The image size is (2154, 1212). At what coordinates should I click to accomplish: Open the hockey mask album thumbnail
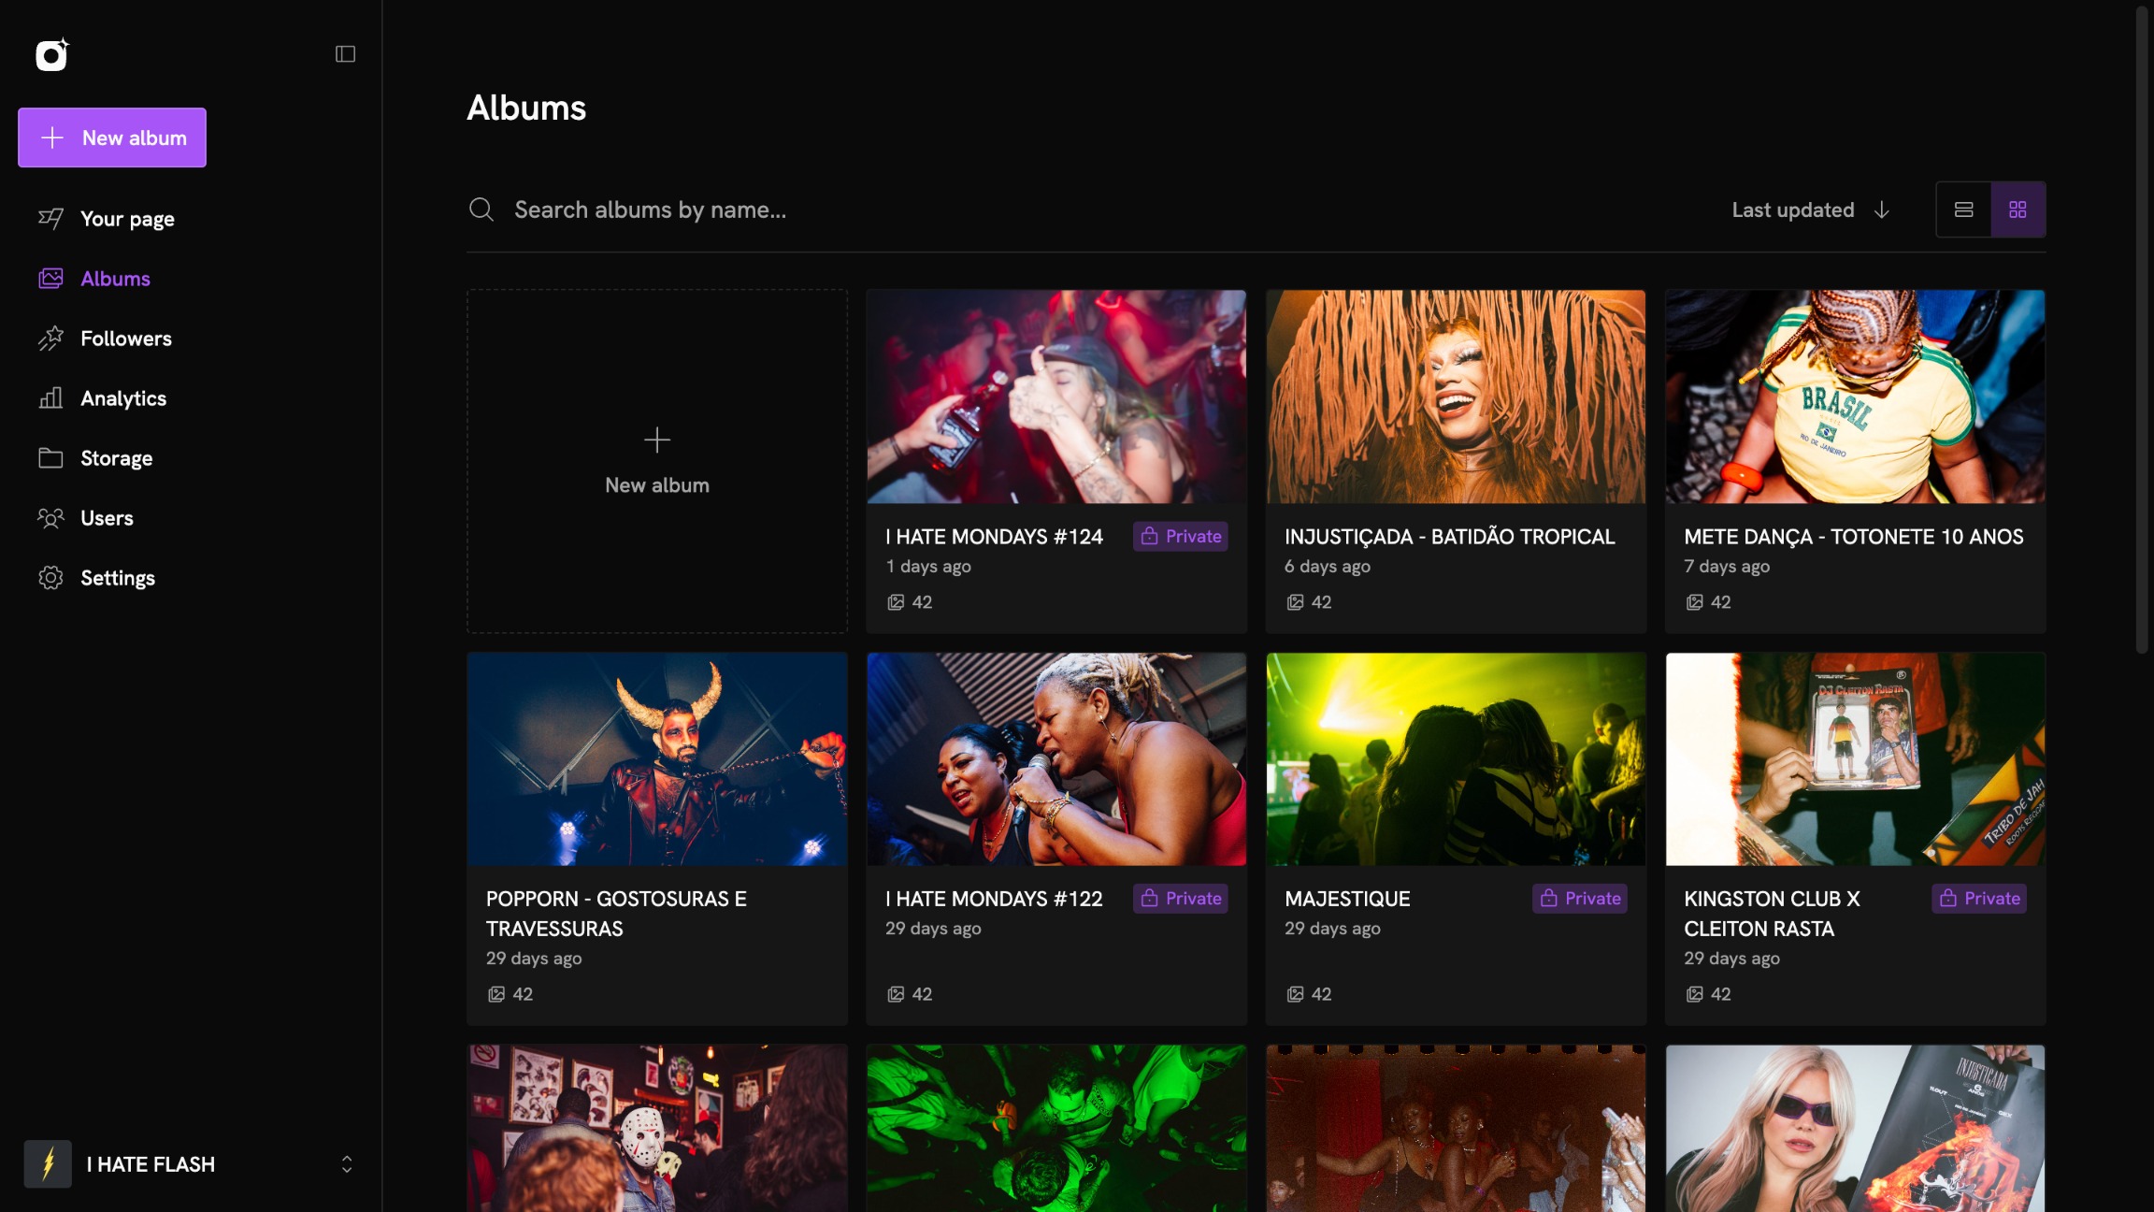[657, 1128]
